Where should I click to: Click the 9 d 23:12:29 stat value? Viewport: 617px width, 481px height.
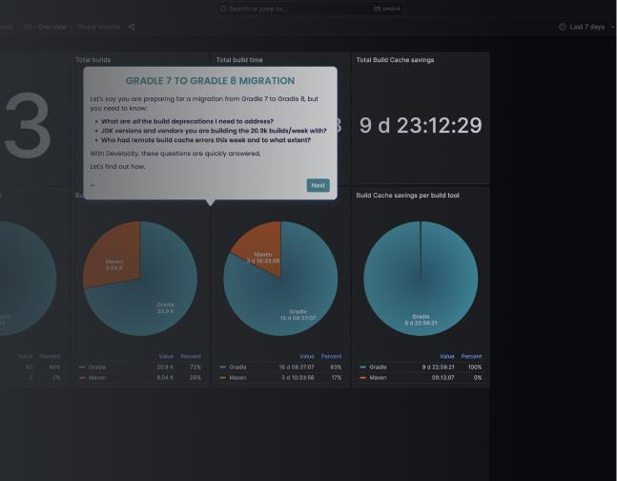(421, 125)
